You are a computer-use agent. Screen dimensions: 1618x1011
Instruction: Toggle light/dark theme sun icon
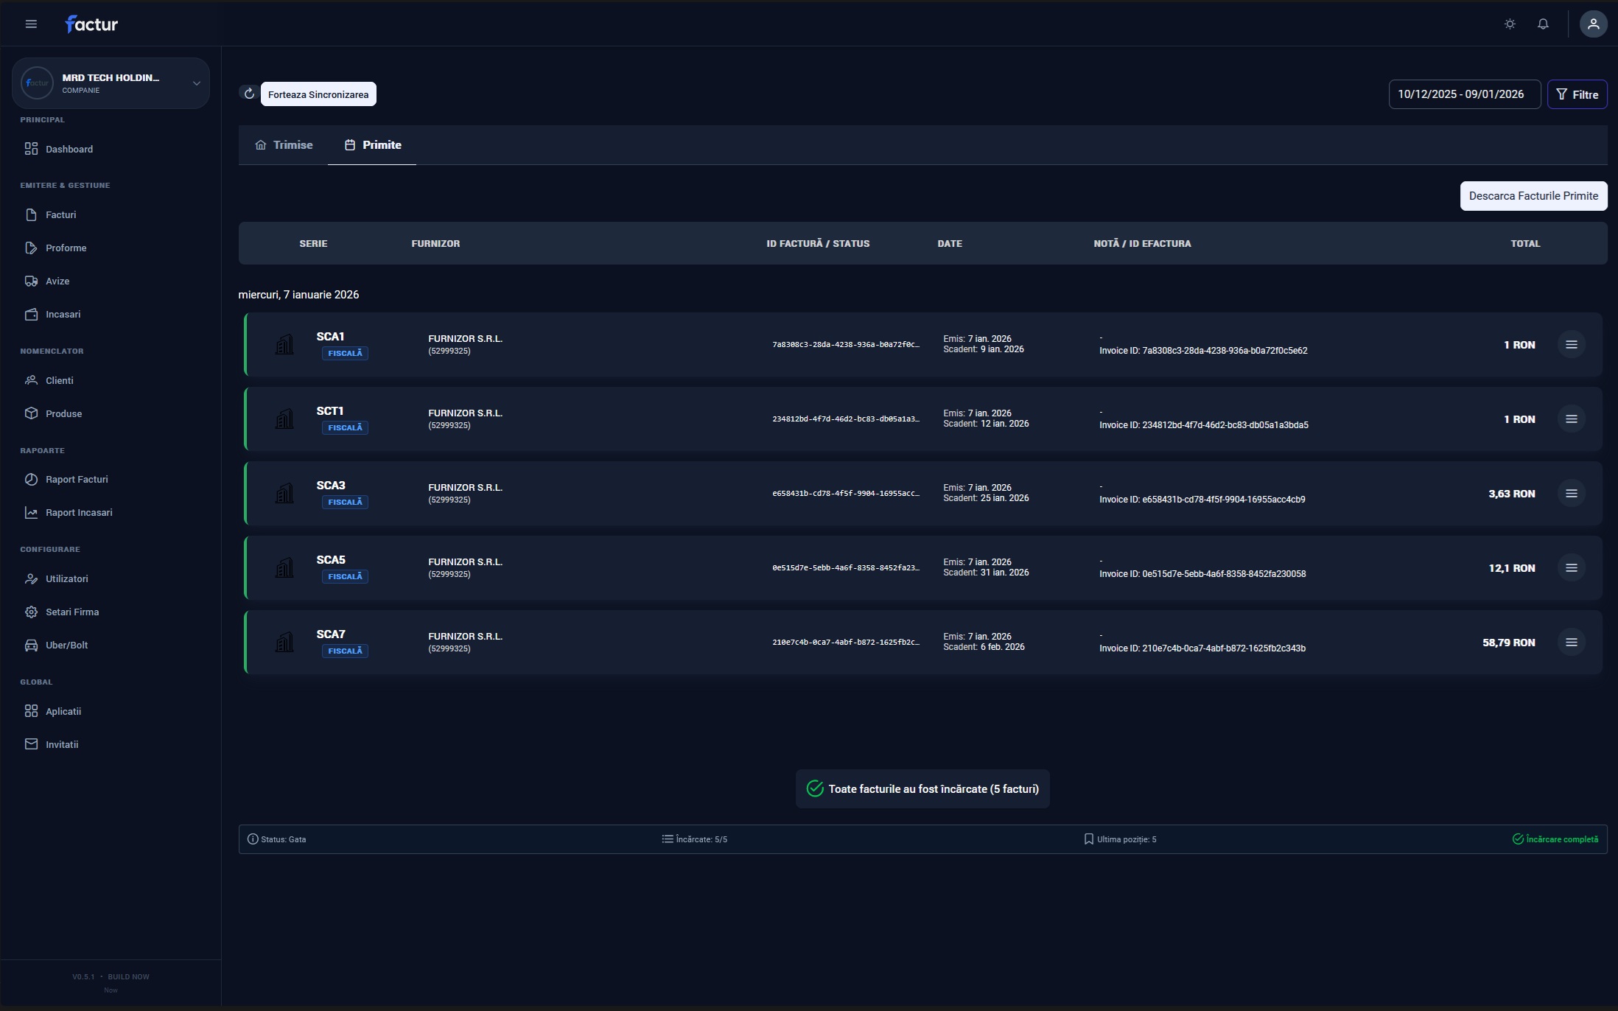(1510, 24)
